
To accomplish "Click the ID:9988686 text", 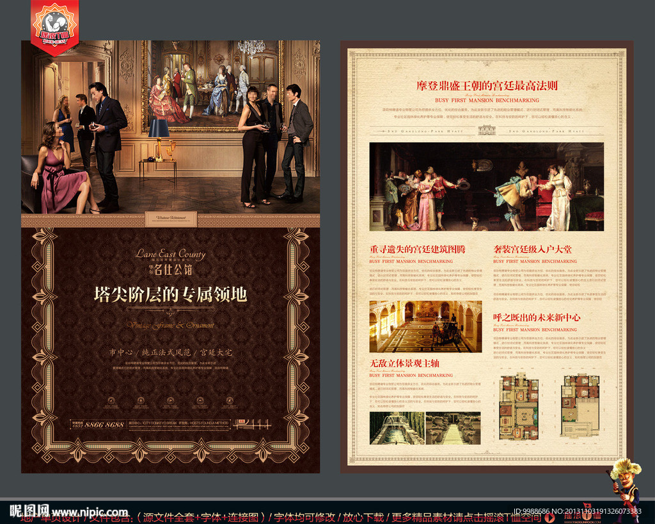I will pos(532,511).
